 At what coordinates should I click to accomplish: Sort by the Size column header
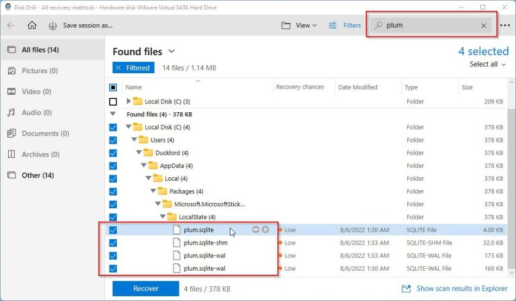click(x=467, y=87)
